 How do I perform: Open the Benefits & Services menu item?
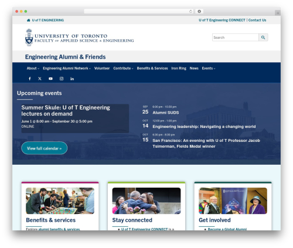click(152, 68)
